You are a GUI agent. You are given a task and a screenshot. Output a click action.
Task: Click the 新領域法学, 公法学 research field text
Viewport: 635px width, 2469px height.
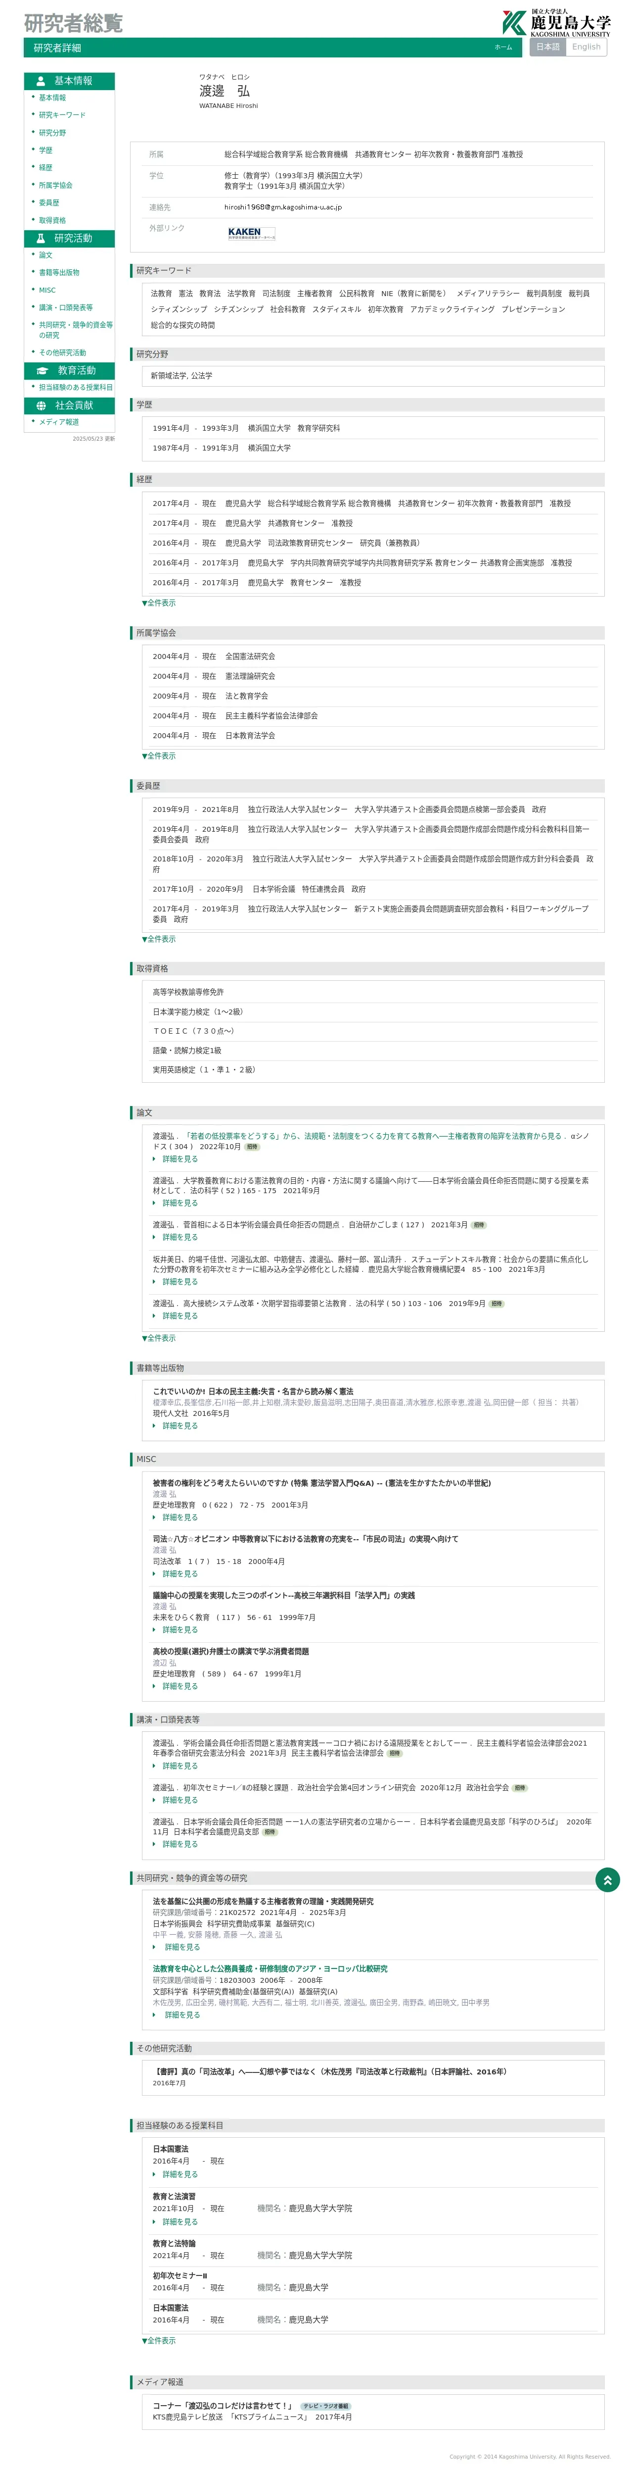[181, 376]
